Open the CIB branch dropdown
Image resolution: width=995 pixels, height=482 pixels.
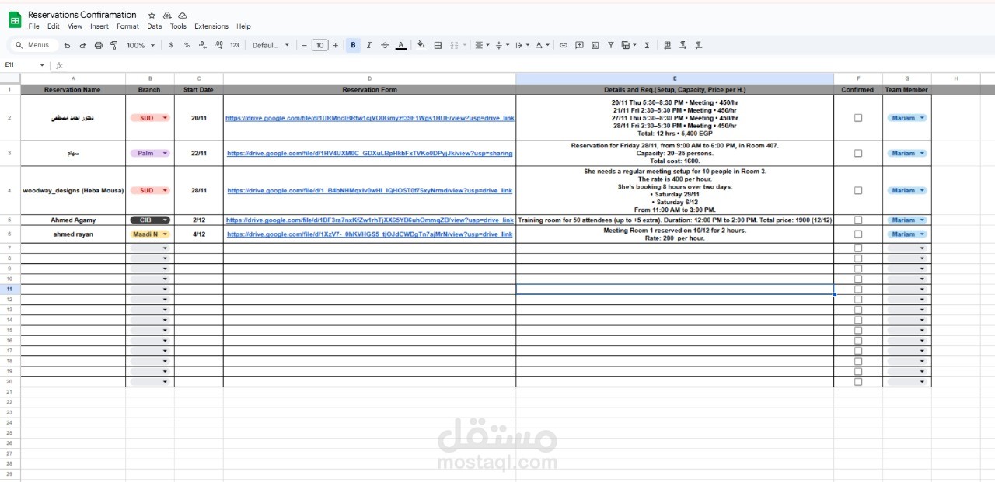tap(150, 220)
